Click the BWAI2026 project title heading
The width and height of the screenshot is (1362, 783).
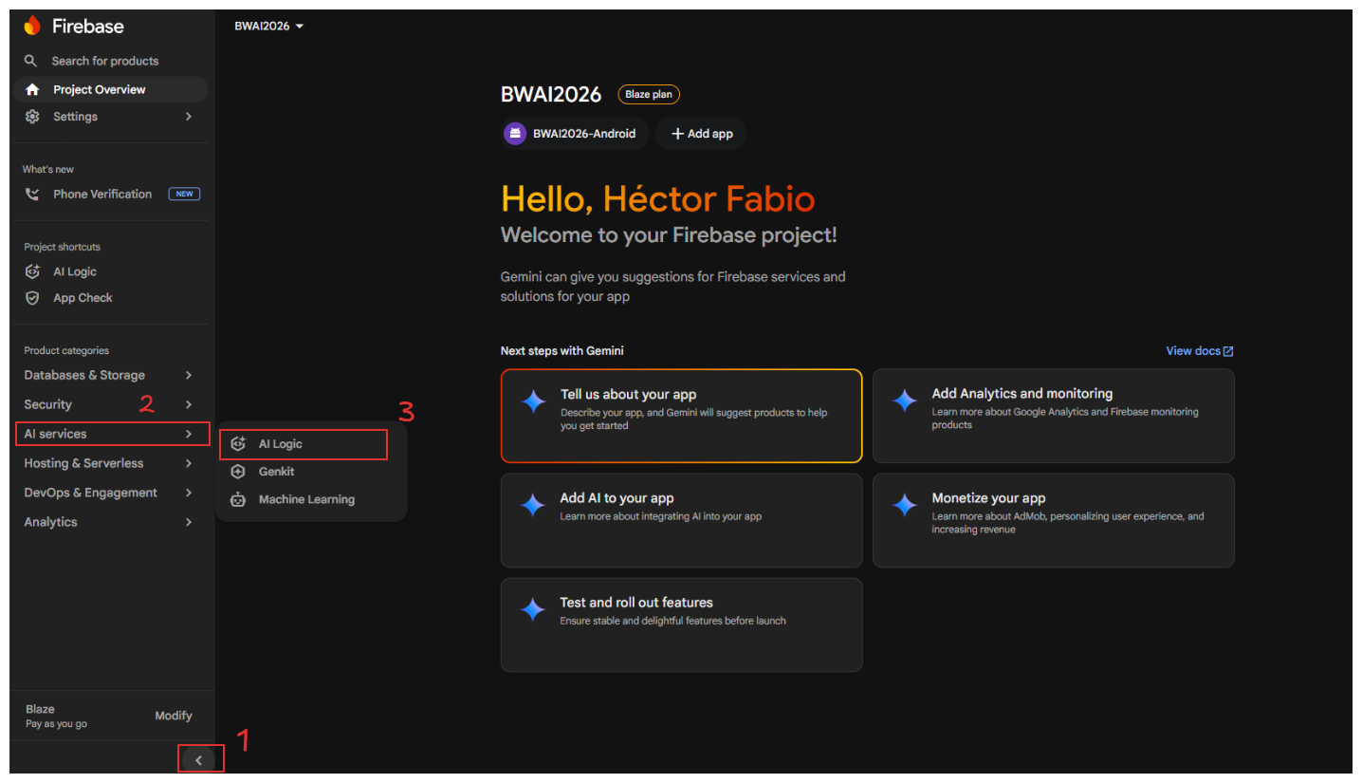[x=551, y=94]
